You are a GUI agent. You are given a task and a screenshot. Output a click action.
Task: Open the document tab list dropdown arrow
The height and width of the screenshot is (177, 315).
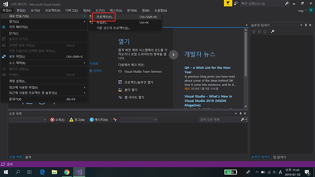[x=246, y=25]
